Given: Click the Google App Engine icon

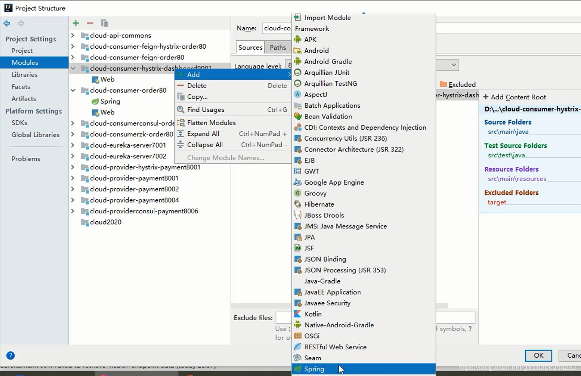Looking at the screenshot, I should (x=297, y=182).
